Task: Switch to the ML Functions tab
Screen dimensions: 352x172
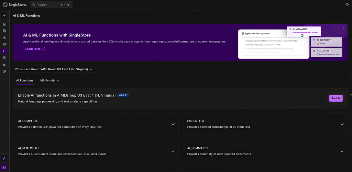Action: (x=49, y=81)
